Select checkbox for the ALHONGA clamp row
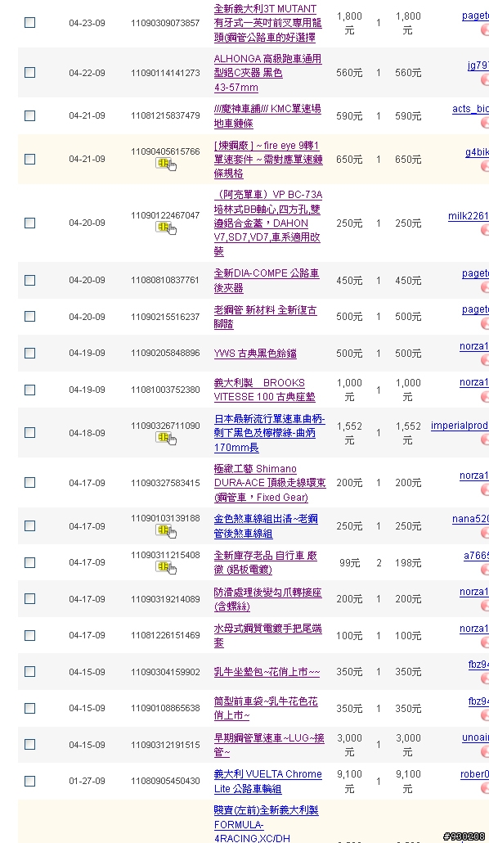Screen dimensions: 489x843 [x=30, y=73]
